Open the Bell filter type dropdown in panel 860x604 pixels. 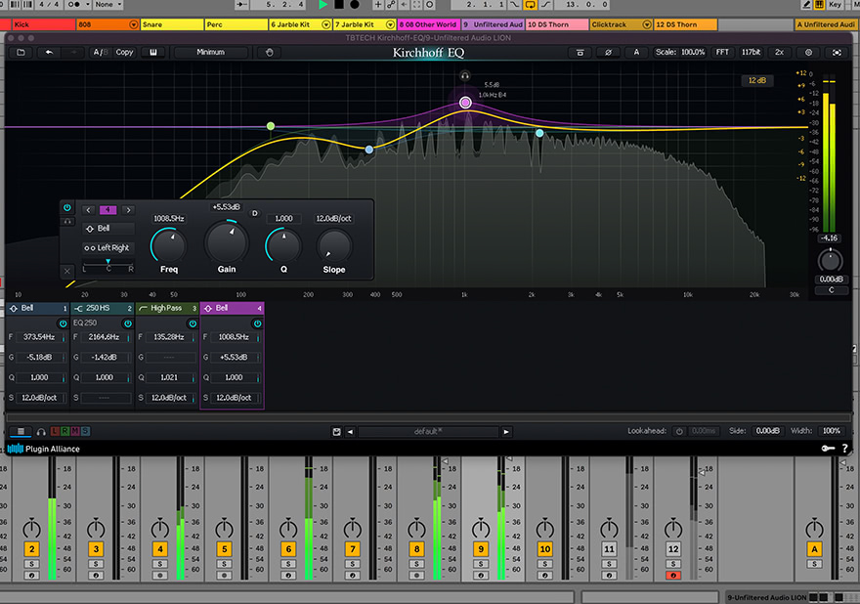[108, 229]
